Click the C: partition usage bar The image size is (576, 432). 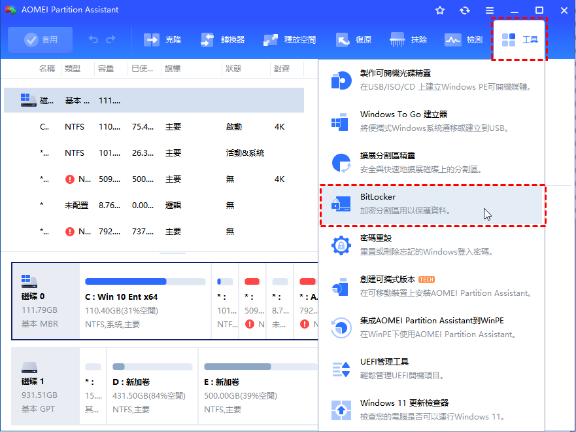click(145, 281)
